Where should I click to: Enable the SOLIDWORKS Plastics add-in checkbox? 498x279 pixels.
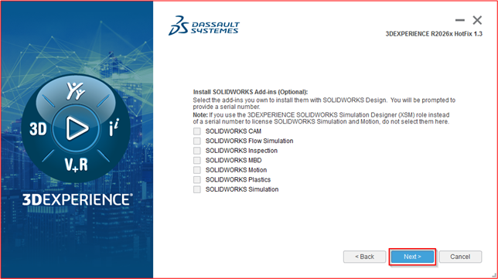coord(197,179)
